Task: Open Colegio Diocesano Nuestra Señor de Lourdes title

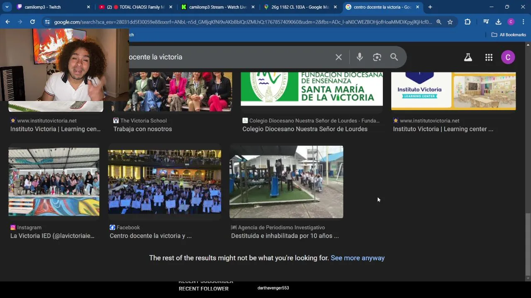Action: 305,129
